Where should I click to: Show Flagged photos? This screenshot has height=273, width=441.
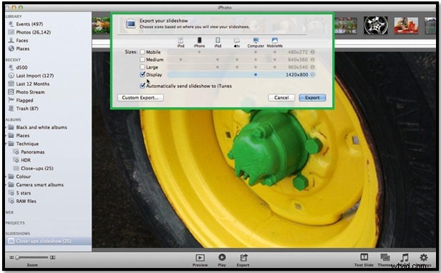[x=21, y=100]
